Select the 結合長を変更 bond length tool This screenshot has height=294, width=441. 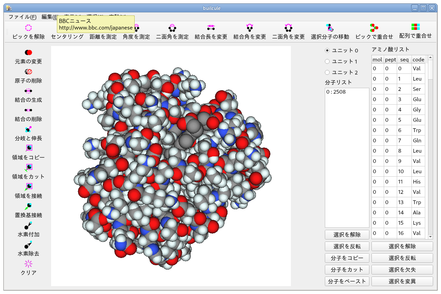click(211, 31)
